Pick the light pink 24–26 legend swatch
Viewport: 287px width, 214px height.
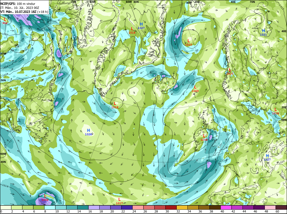click(138, 207)
